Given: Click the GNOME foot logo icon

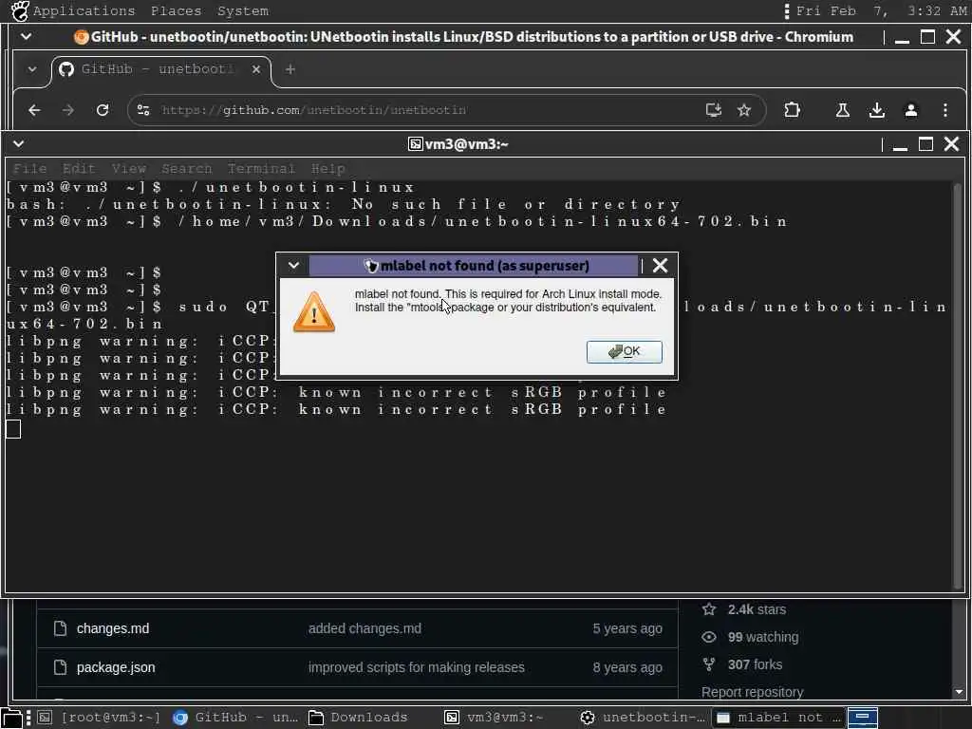Looking at the screenshot, I should tap(20, 10).
